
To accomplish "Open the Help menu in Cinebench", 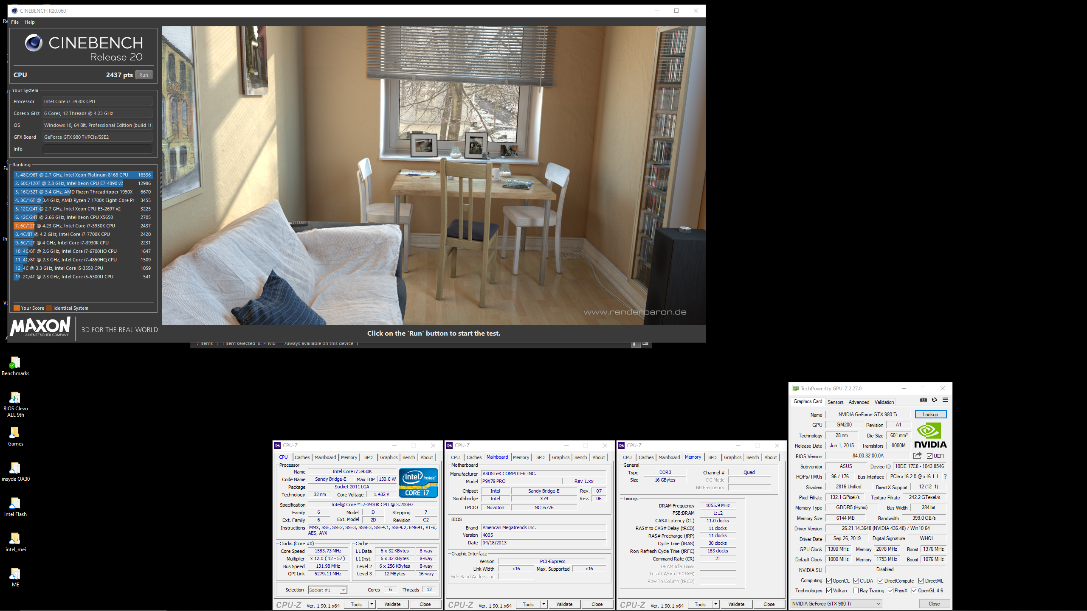I will pyautogui.click(x=30, y=22).
